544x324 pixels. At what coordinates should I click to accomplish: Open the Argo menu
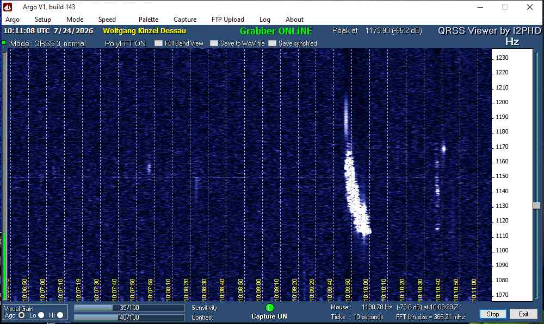[13, 20]
